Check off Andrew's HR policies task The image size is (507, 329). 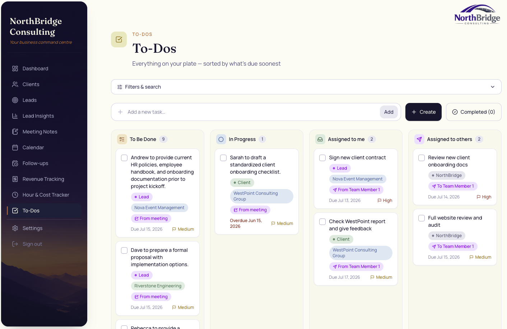click(124, 158)
